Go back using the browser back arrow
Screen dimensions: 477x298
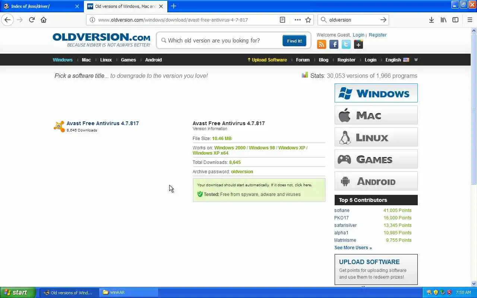7,20
